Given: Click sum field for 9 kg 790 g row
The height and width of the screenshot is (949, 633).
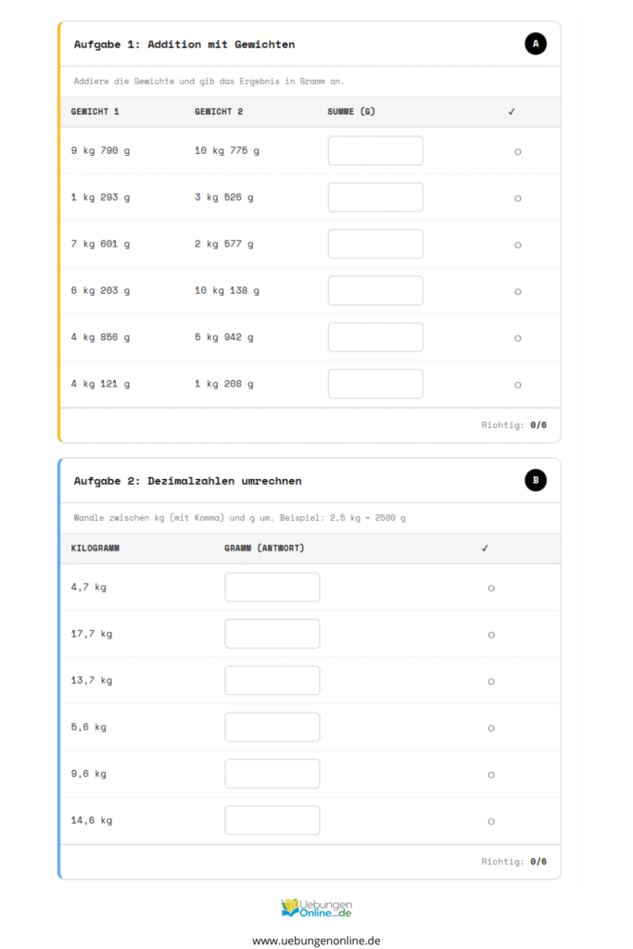Looking at the screenshot, I should click(375, 151).
